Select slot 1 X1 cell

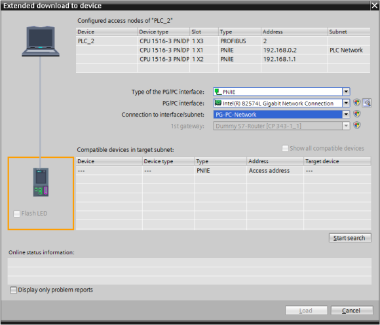point(204,50)
